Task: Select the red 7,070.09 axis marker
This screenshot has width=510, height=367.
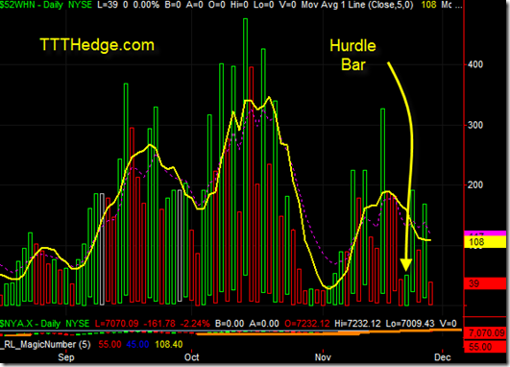Action: click(485, 333)
